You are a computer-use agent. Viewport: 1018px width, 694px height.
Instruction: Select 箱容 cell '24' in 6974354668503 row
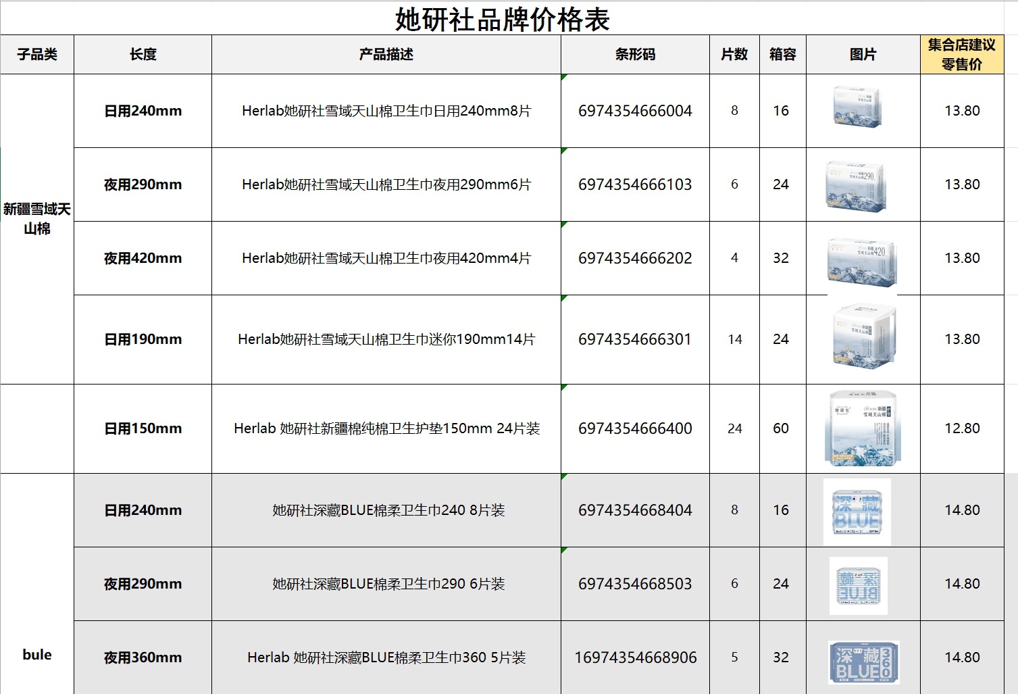point(783,584)
